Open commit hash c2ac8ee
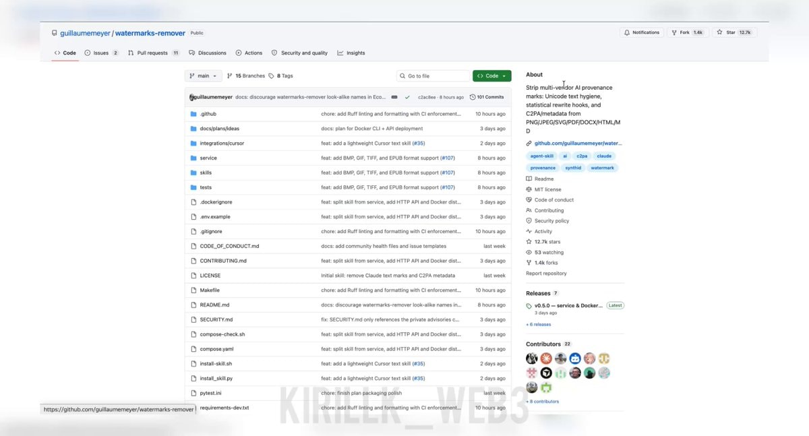This screenshot has width=809, height=436. tap(427, 97)
